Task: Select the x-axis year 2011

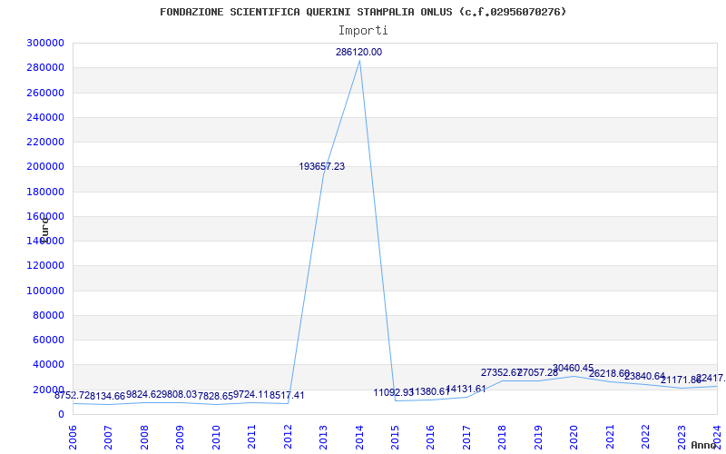Action: [x=251, y=437]
